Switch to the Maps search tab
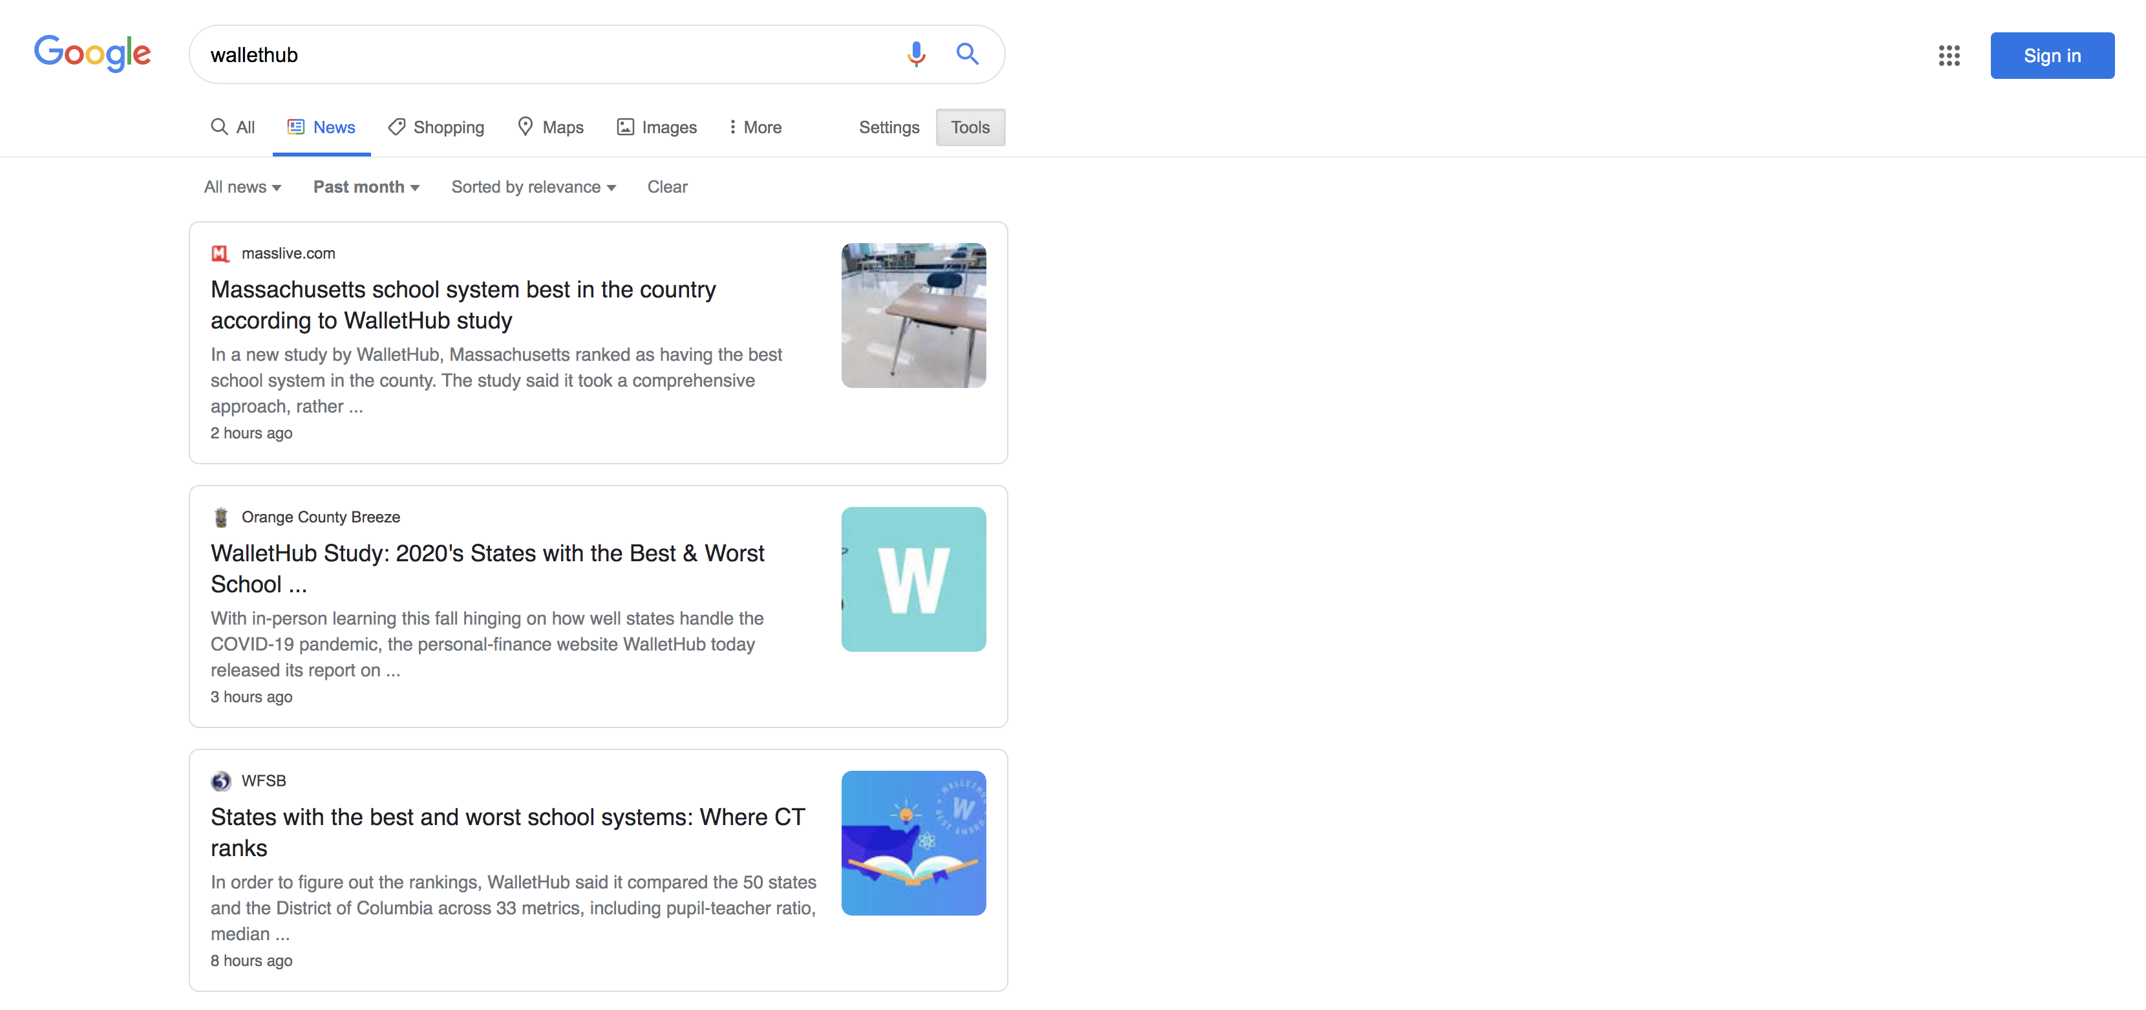 pyautogui.click(x=550, y=127)
